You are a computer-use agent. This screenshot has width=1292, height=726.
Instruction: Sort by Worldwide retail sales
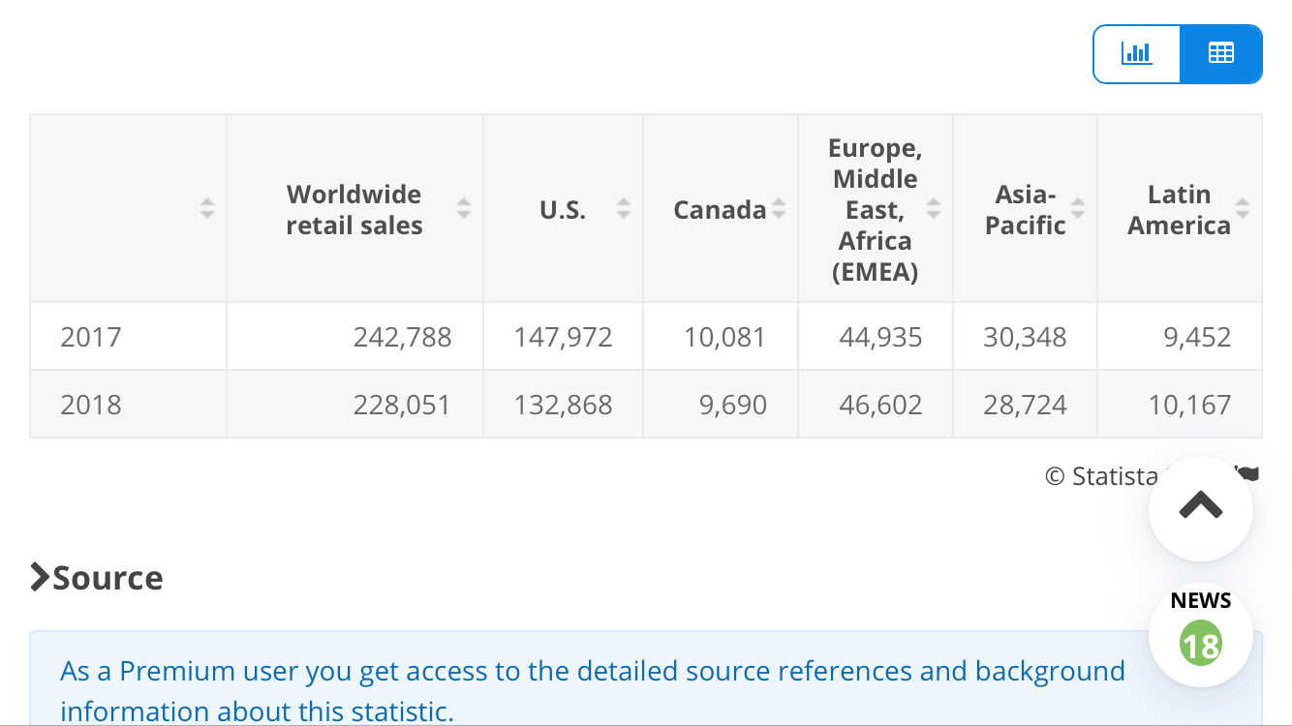[x=464, y=208]
